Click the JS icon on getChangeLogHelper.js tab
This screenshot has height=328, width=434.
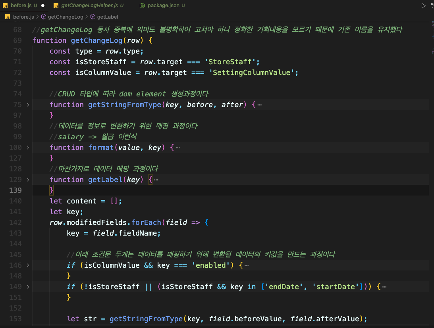(56, 6)
